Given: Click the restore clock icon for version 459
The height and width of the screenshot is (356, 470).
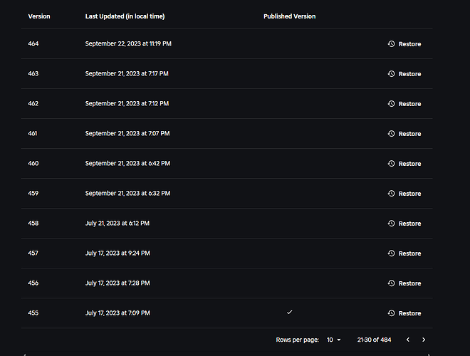Looking at the screenshot, I should (391, 194).
